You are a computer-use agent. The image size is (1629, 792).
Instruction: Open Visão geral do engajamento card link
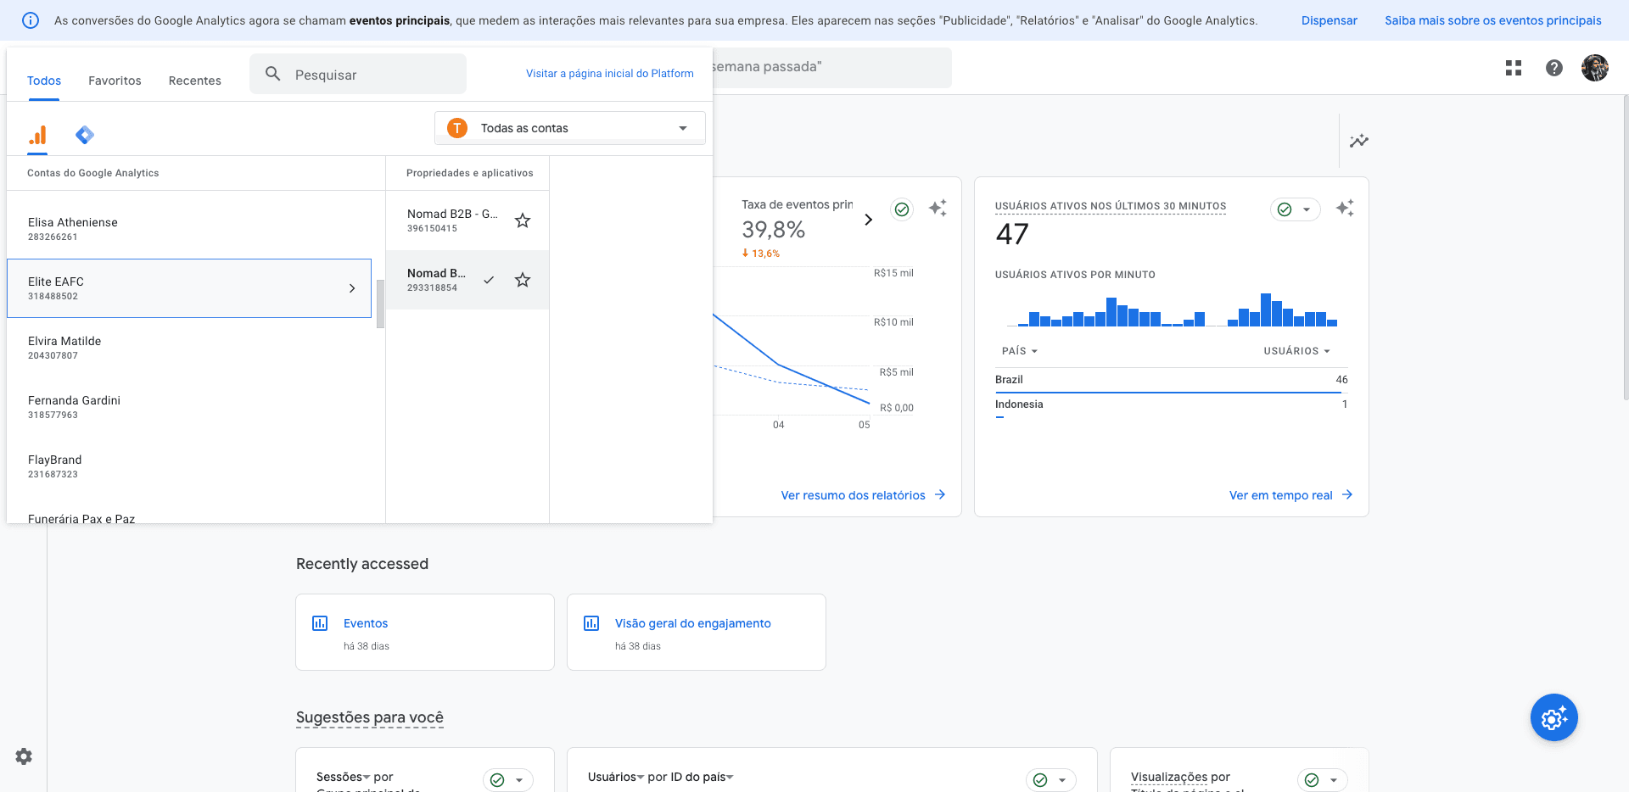pyautogui.click(x=692, y=623)
